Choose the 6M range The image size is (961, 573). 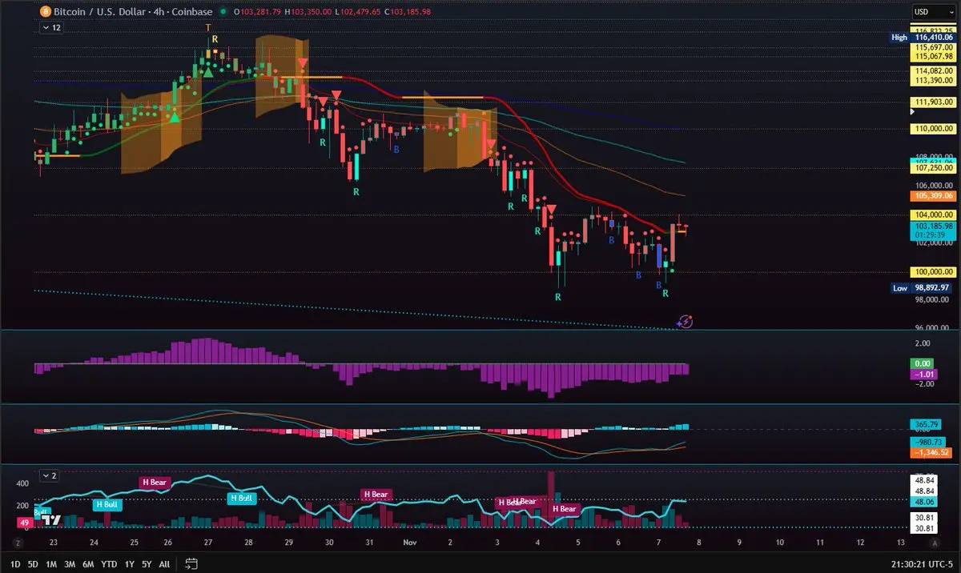point(88,563)
